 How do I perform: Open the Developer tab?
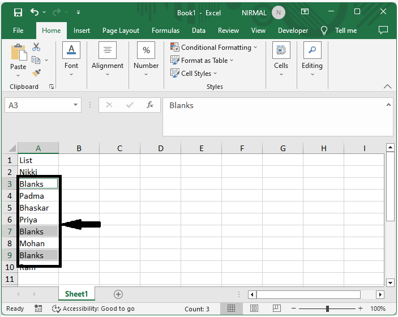(293, 31)
